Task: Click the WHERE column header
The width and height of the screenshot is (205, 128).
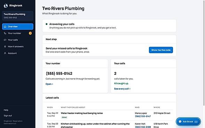Action: [157, 107]
